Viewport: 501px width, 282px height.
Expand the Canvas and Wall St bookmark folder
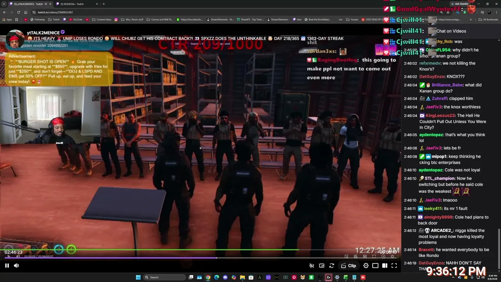pyautogui.click(x=159, y=20)
